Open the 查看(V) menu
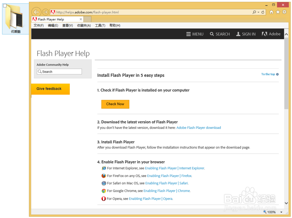Screen dimensions: 292x218 tap(67, 25)
